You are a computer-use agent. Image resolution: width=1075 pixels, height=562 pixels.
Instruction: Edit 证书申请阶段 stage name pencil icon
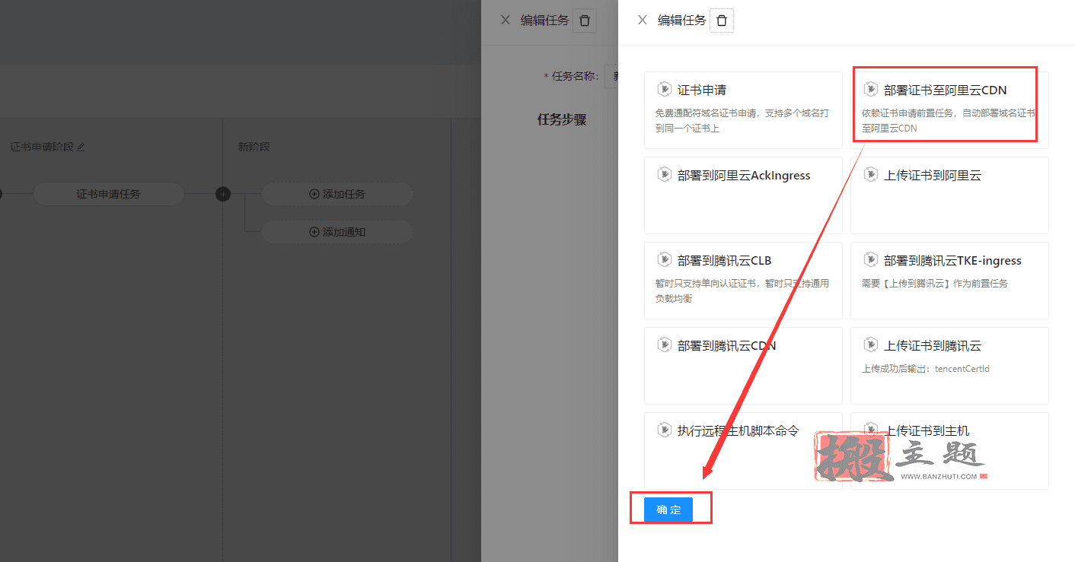81,147
